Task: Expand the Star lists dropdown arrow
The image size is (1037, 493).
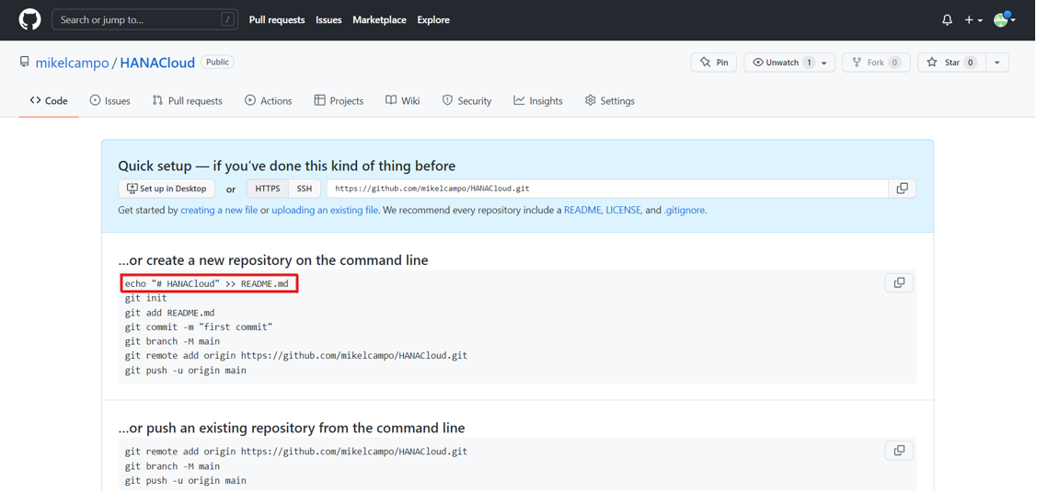Action: [997, 63]
